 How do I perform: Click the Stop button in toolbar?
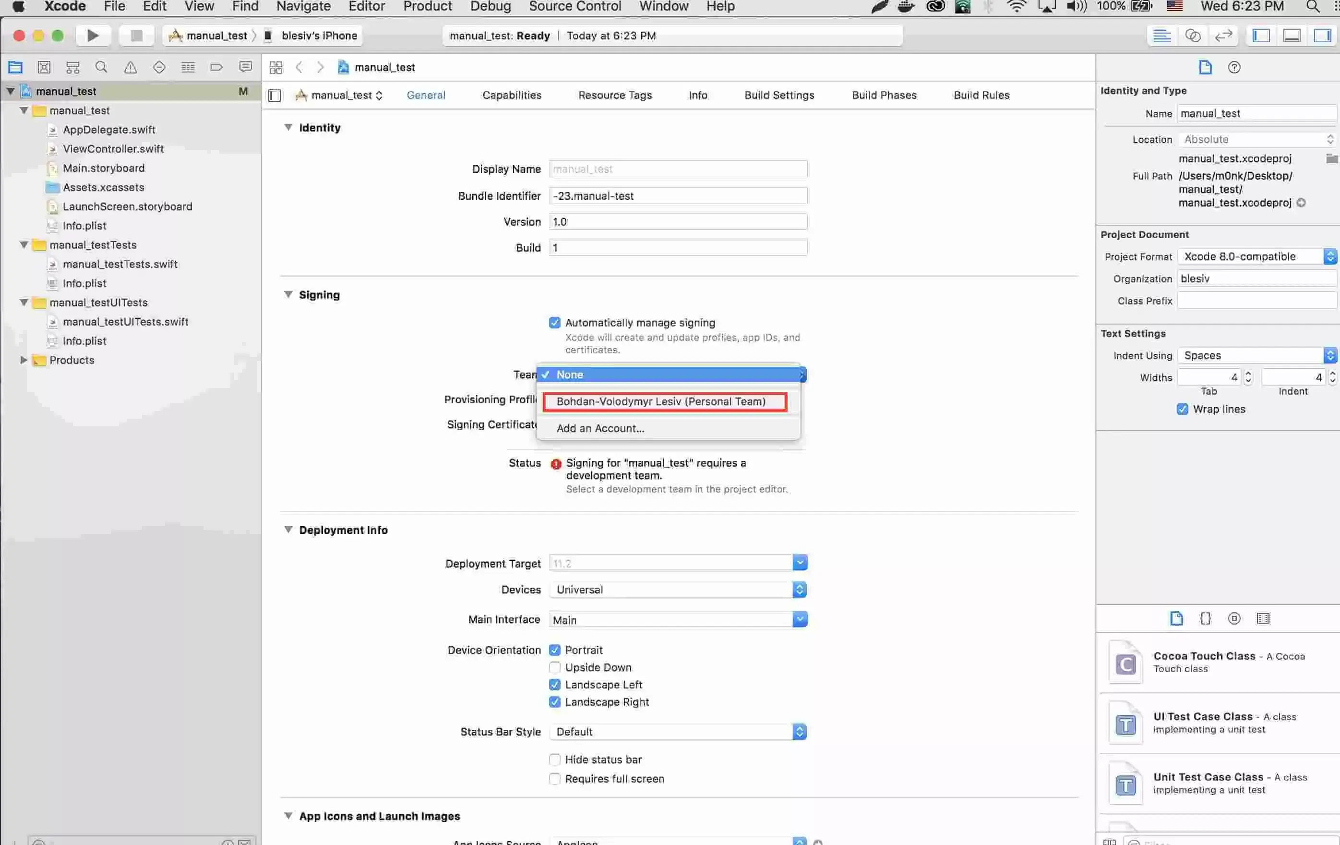(x=136, y=35)
